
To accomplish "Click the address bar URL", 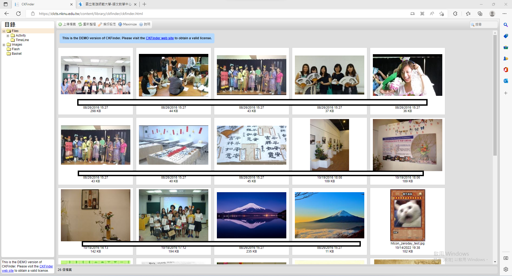I will (x=91, y=14).
